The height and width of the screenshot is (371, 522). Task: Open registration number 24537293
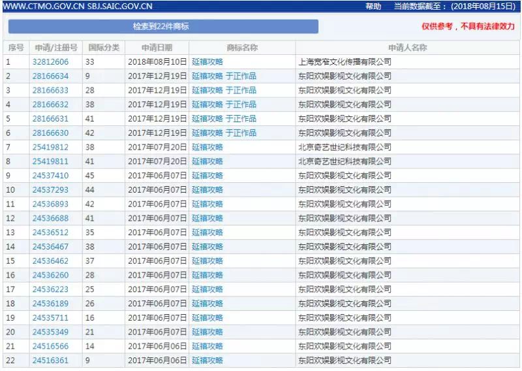50,189
